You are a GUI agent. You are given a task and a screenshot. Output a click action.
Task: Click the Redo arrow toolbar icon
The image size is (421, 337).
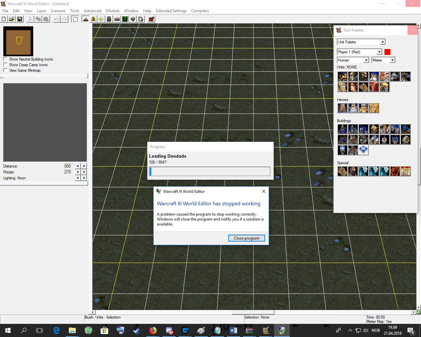(x=64, y=19)
